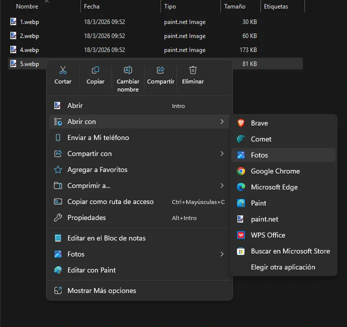
Task: Select Editar en el Bloc de notas
Action: pyautogui.click(x=139, y=238)
